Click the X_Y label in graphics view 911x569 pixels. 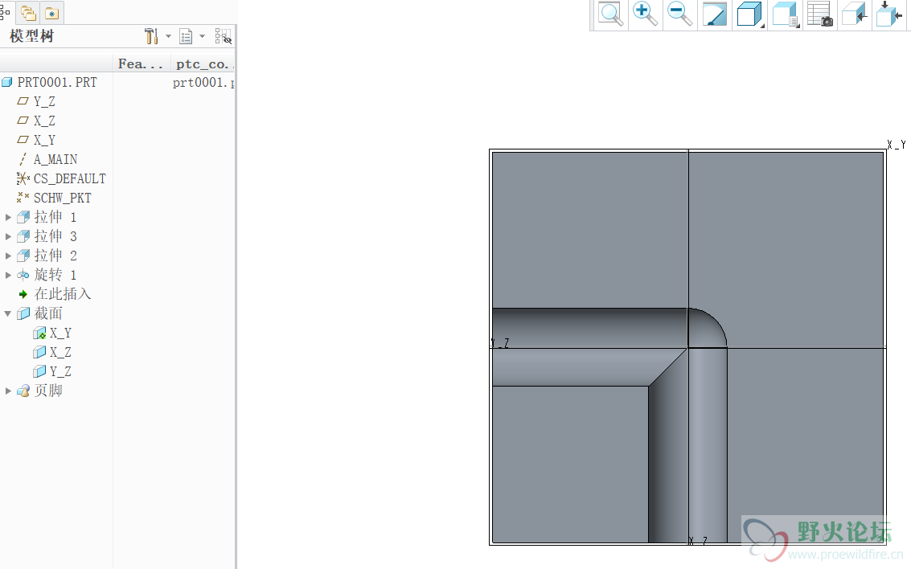point(897,145)
